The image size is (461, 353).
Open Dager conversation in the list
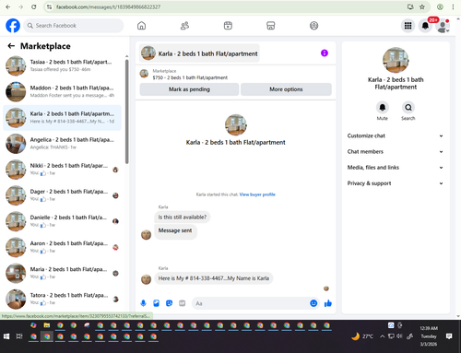62,195
